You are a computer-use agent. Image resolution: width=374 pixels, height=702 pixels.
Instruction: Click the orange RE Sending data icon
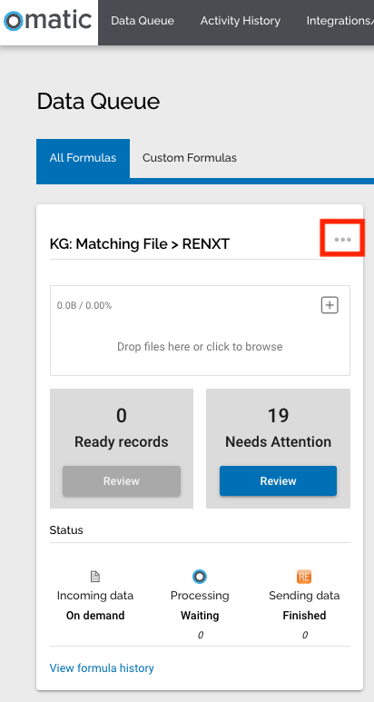(304, 577)
